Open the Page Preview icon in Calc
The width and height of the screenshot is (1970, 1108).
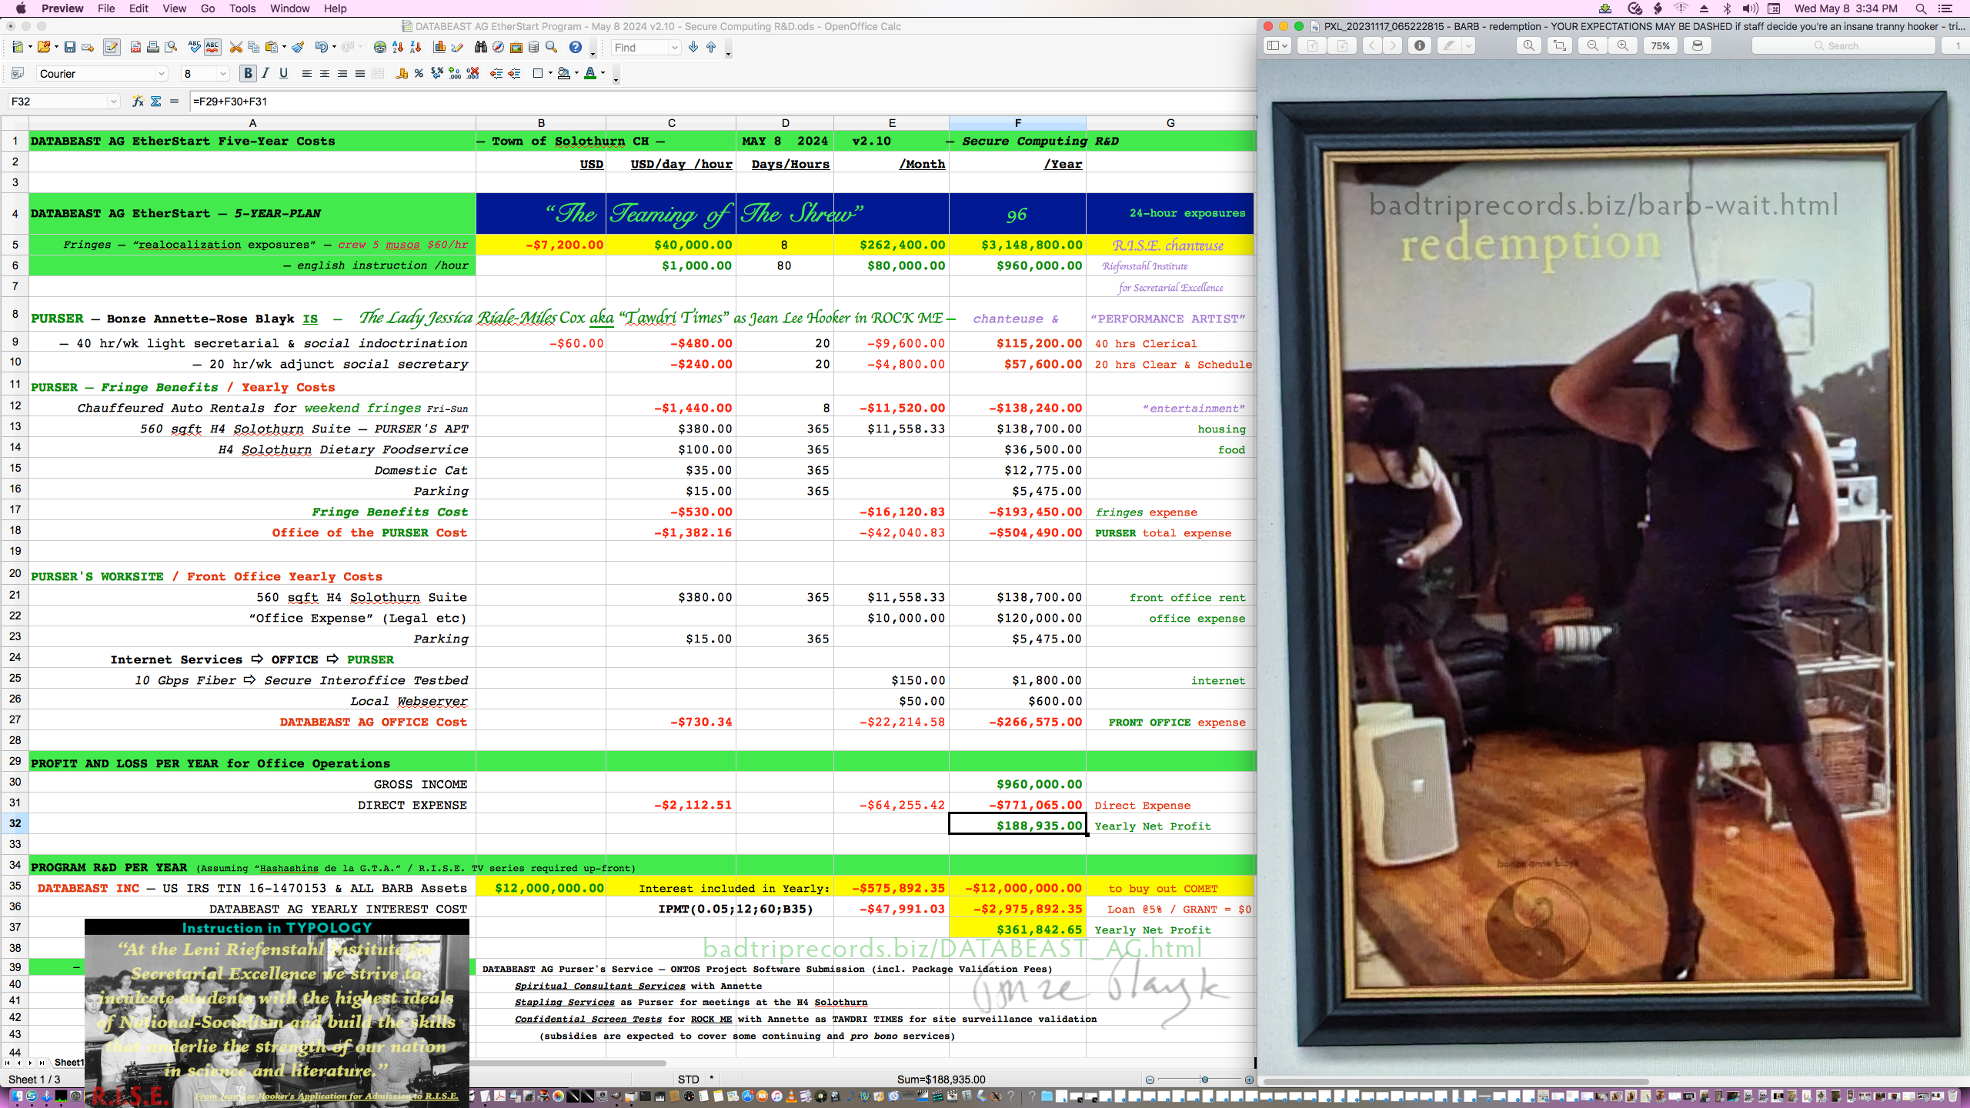coord(171,48)
